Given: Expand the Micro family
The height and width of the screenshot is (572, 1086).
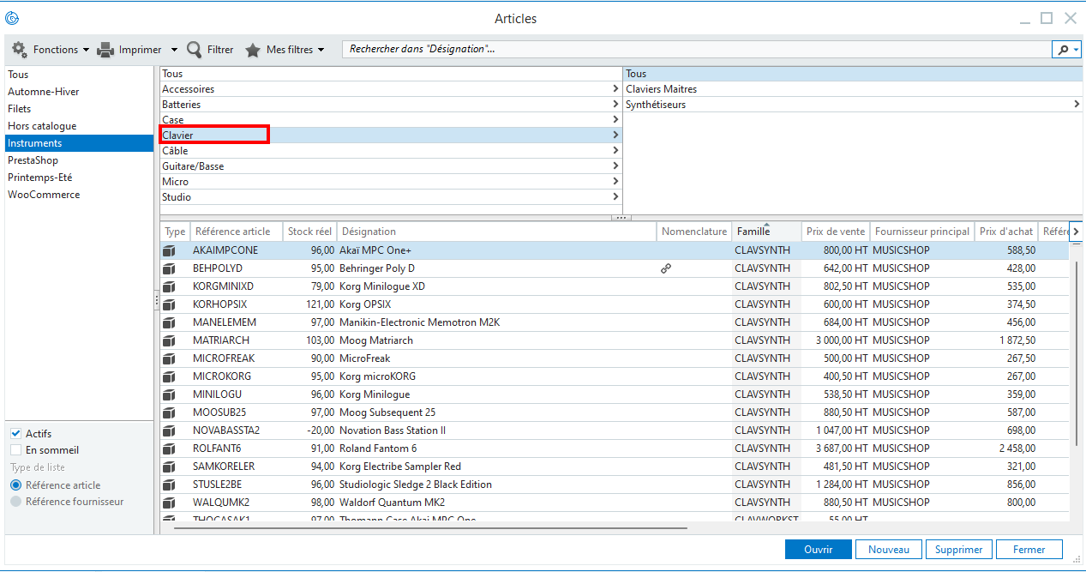Looking at the screenshot, I should pyautogui.click(x=615, y=182).
